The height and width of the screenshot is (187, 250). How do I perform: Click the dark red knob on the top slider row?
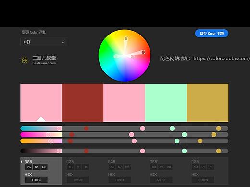[86, 129]
